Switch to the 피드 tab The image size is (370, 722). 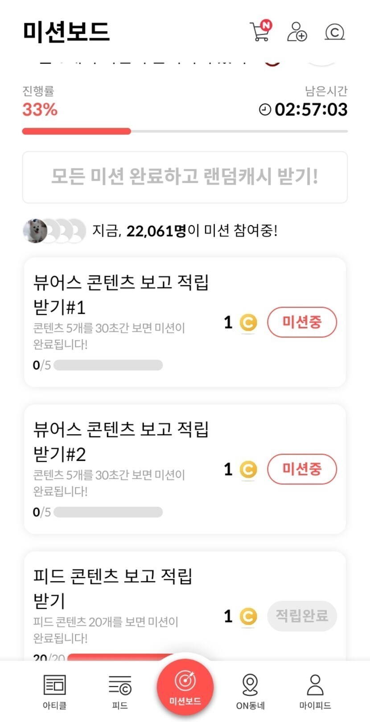click(120, 691)
